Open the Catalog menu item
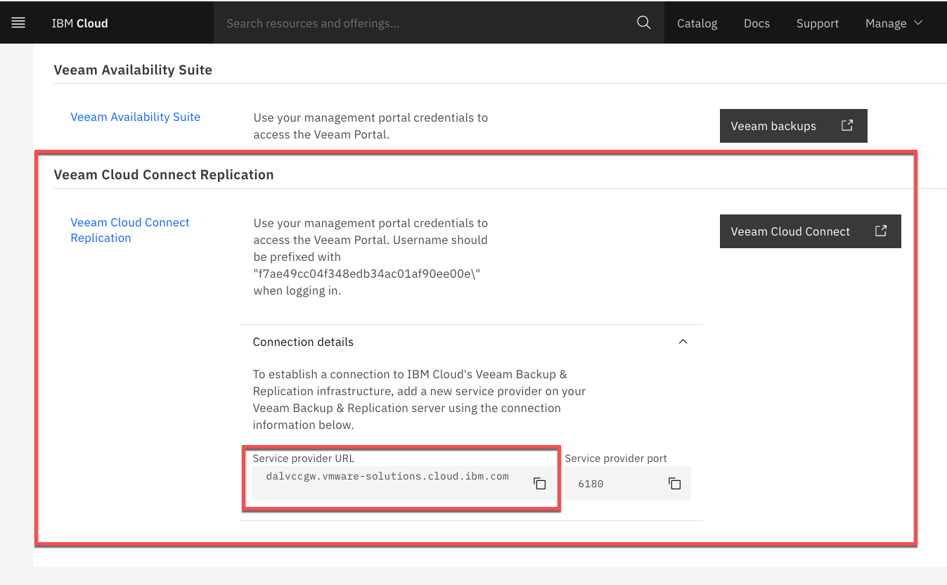This screenshot has width=947, height=585. (x=697, y=23)
